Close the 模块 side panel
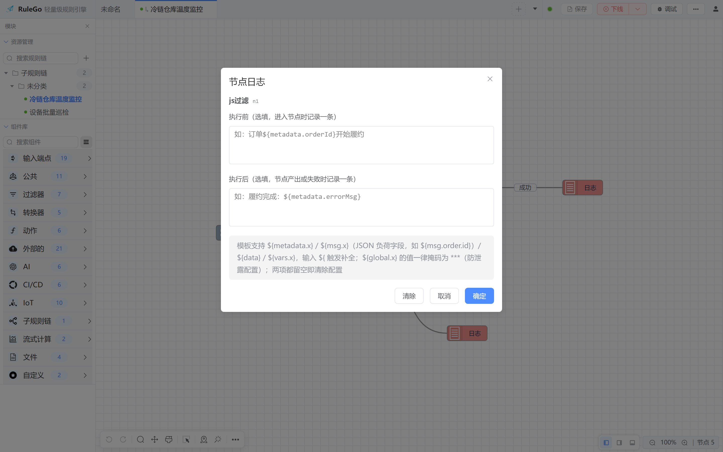The width and height of the screenshot is (723, 452). tap(87, 26)
